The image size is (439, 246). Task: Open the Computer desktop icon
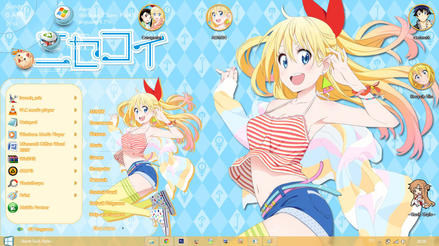pos(151,22)
